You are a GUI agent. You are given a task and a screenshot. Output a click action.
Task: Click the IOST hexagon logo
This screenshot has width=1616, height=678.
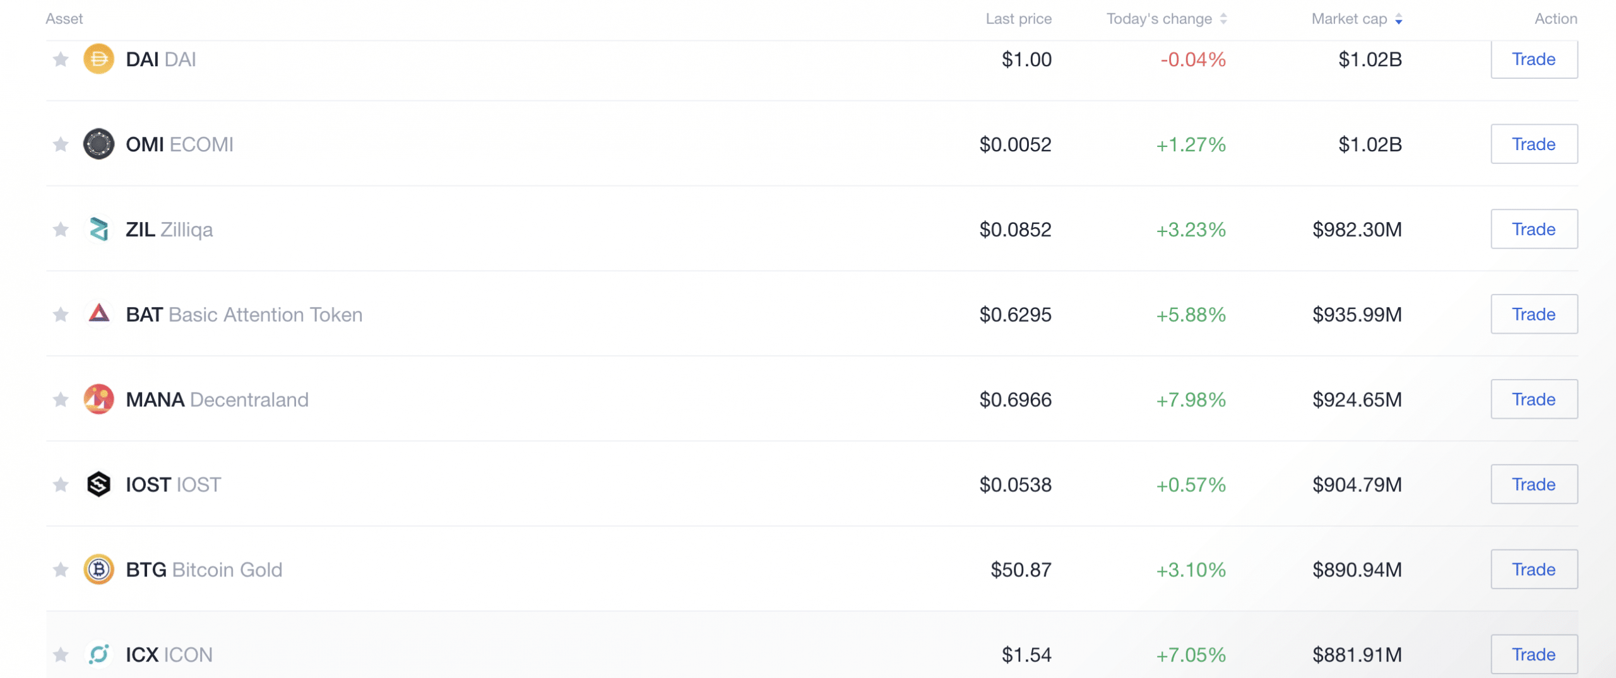[x=98, y=484]
